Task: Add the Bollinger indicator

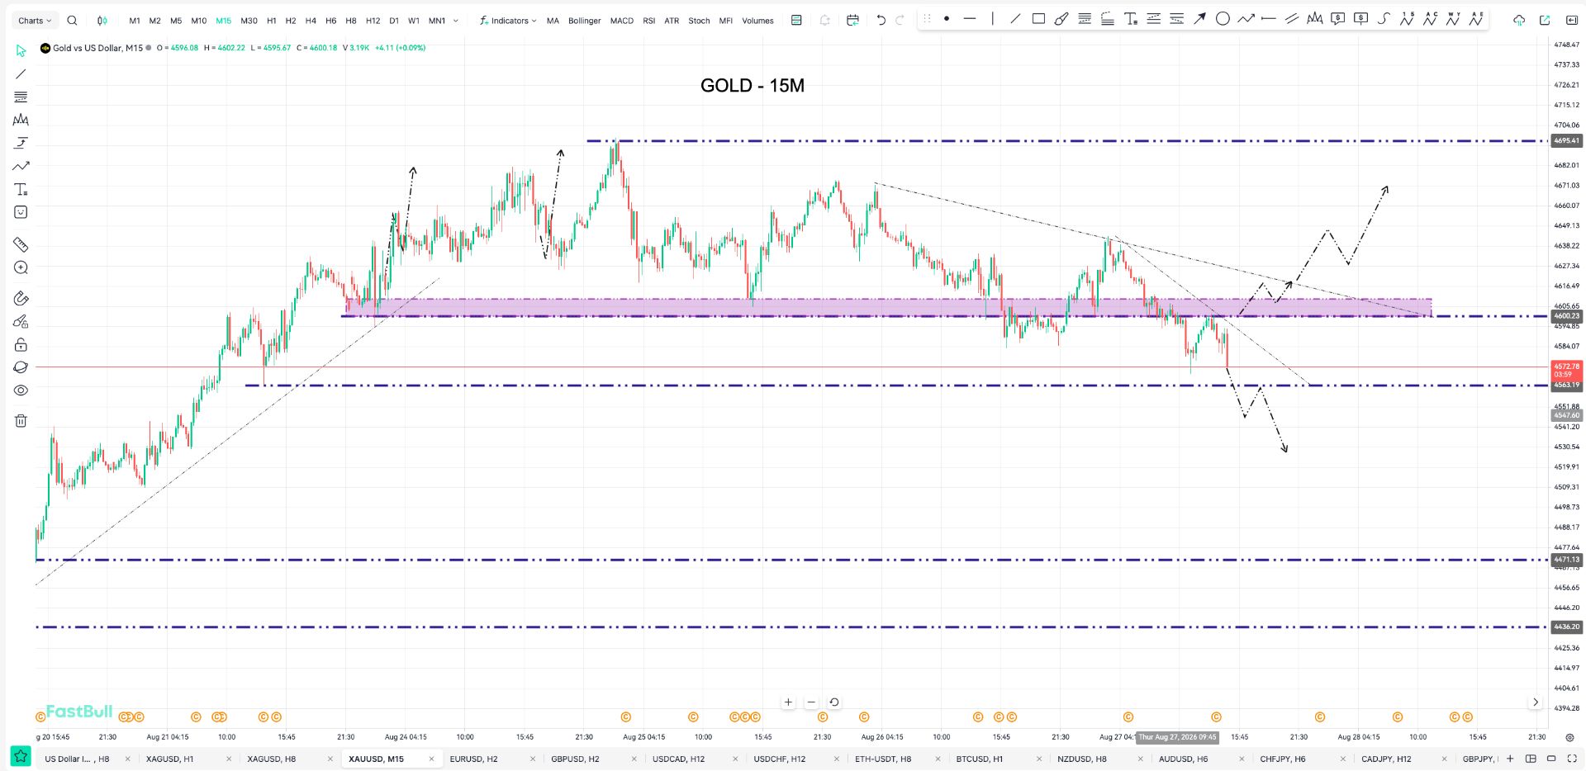Action: click(584, 21)
